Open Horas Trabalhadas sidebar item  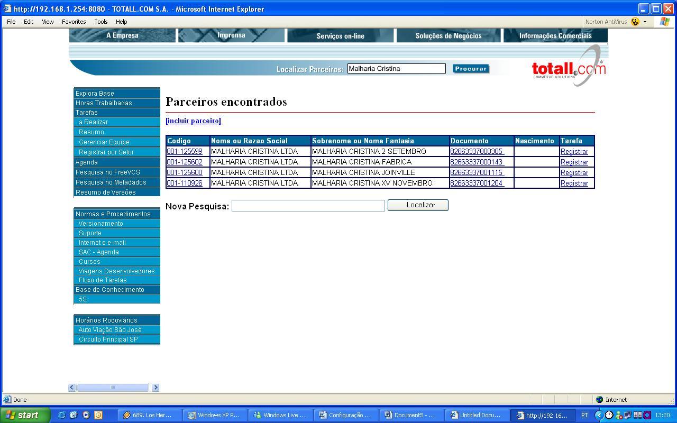tap(117, 103)
